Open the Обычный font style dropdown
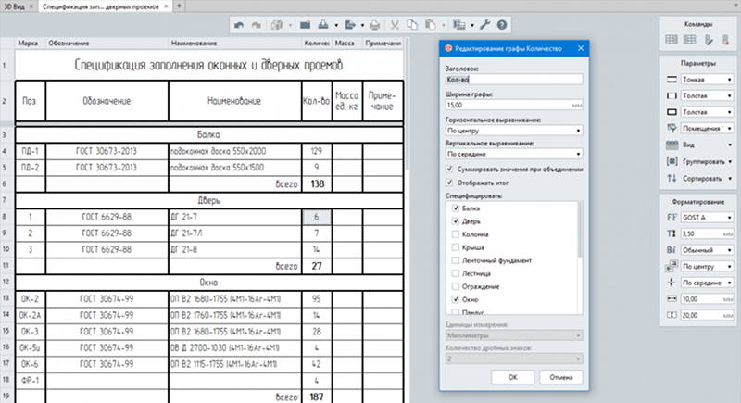 (x=708, y=250)
